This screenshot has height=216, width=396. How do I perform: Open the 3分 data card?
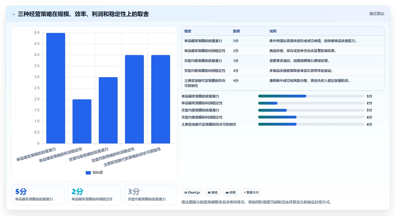[151, 194]
